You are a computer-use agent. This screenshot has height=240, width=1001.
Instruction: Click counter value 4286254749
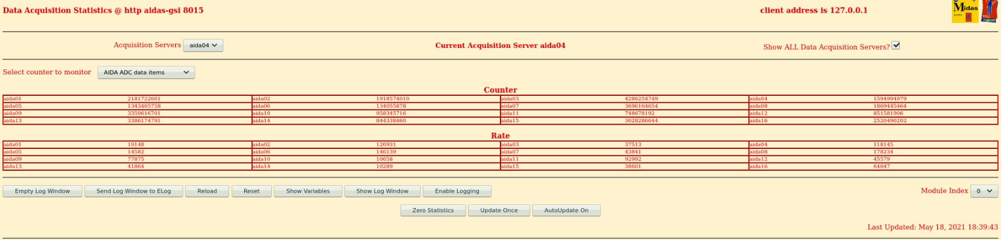pos(641,99)
